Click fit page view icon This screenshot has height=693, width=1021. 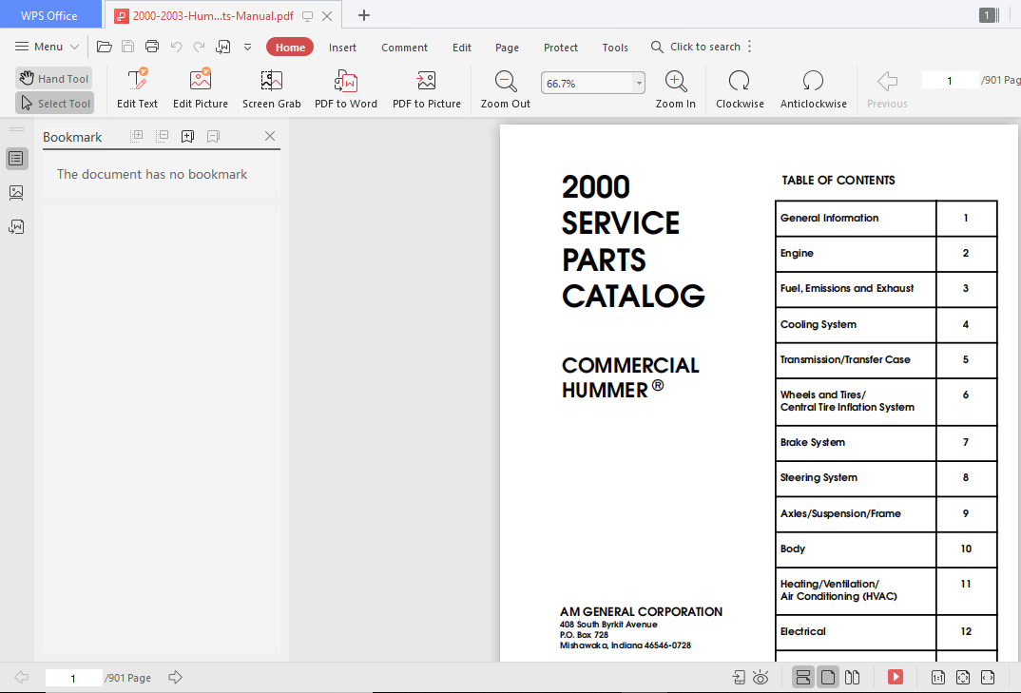pyautogui.click(x=963, y=678)
